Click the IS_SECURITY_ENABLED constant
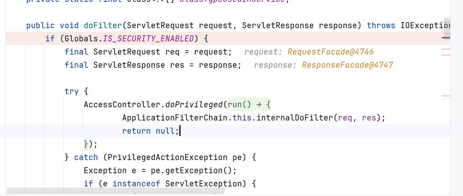 148,39
